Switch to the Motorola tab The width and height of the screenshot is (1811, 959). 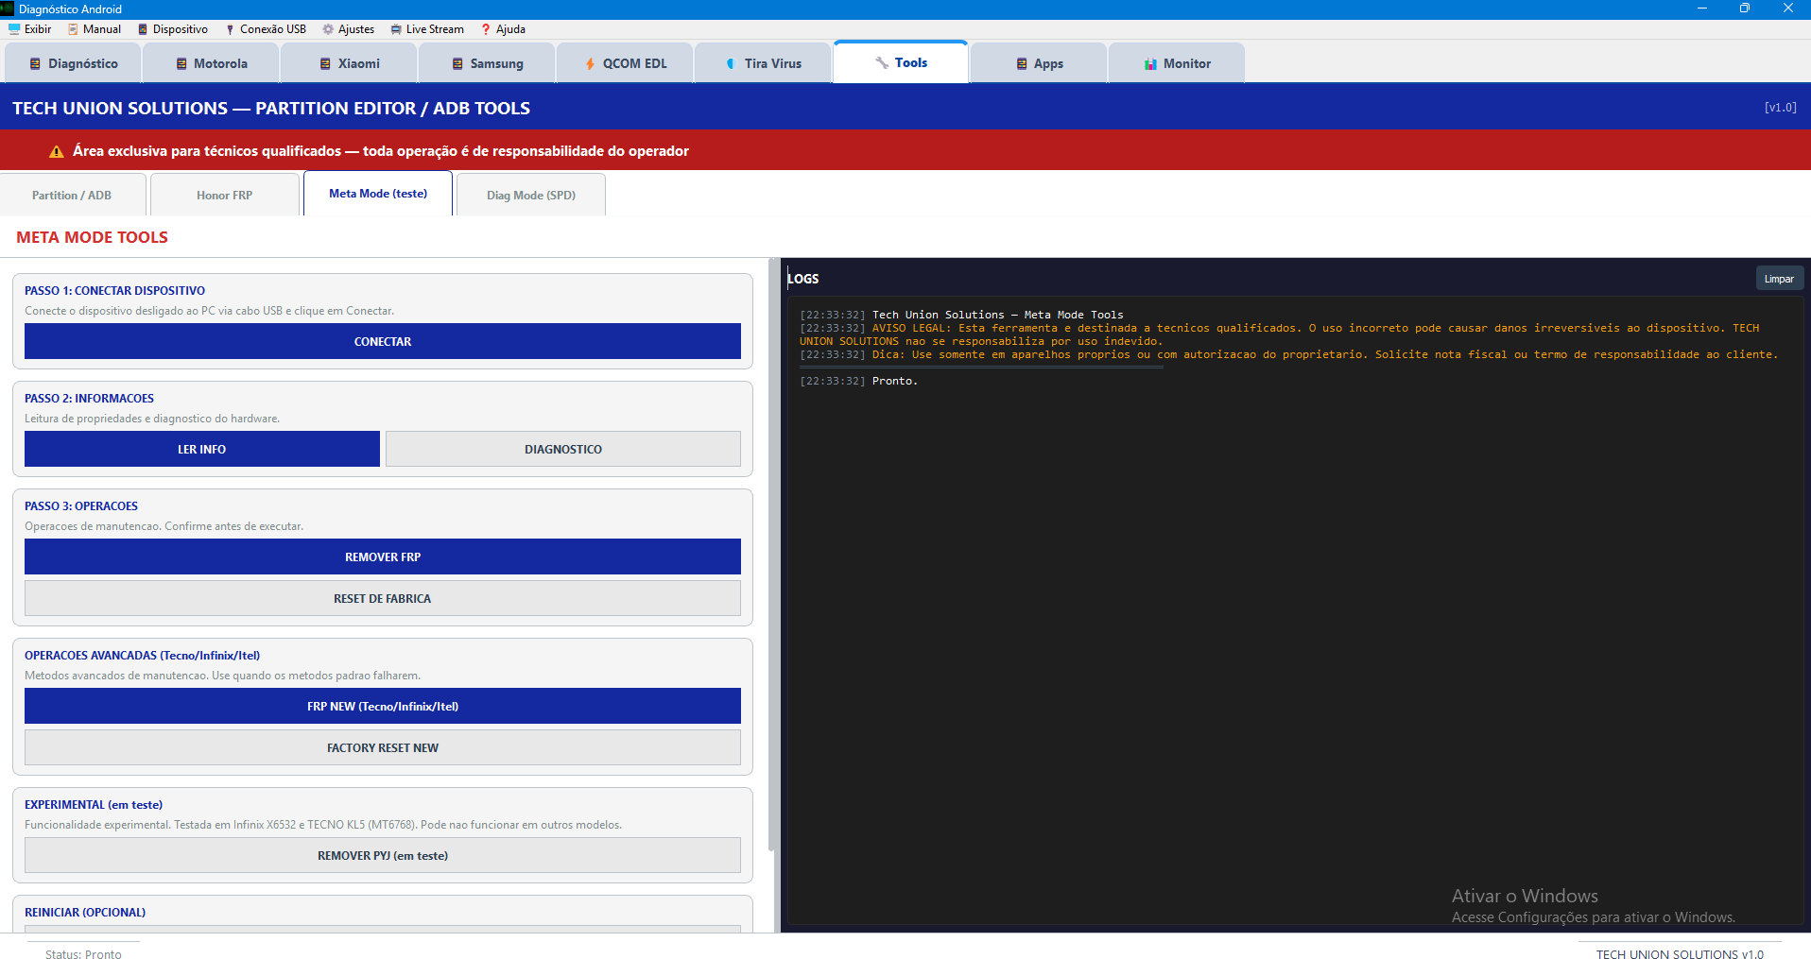point(211,63)
